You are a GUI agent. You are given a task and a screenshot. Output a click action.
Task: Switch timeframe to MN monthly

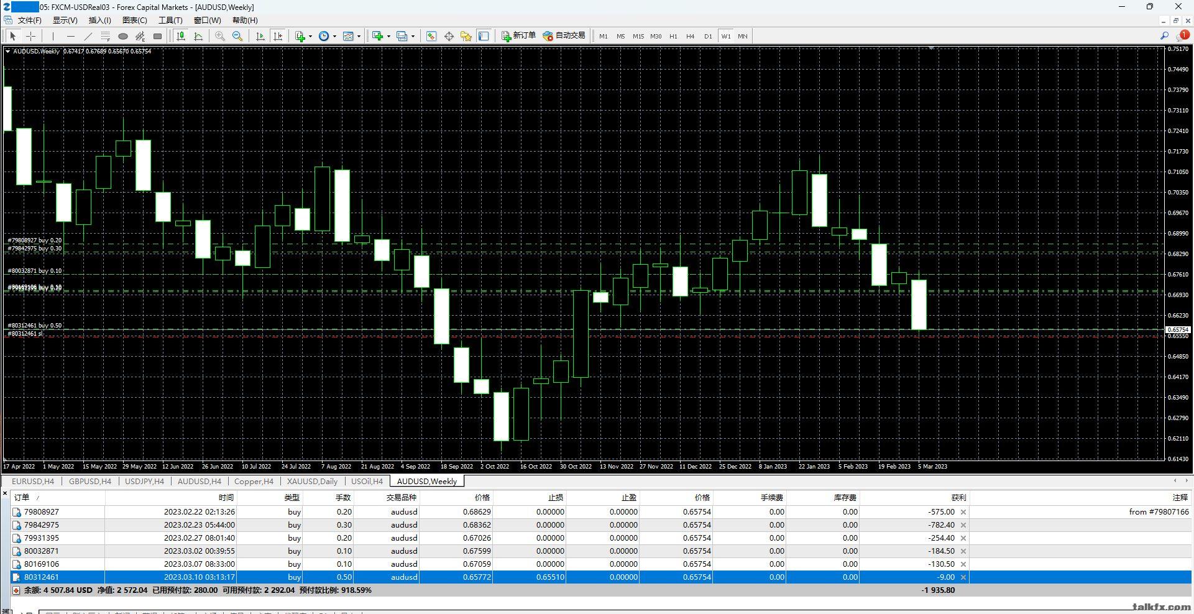(742, 36)
